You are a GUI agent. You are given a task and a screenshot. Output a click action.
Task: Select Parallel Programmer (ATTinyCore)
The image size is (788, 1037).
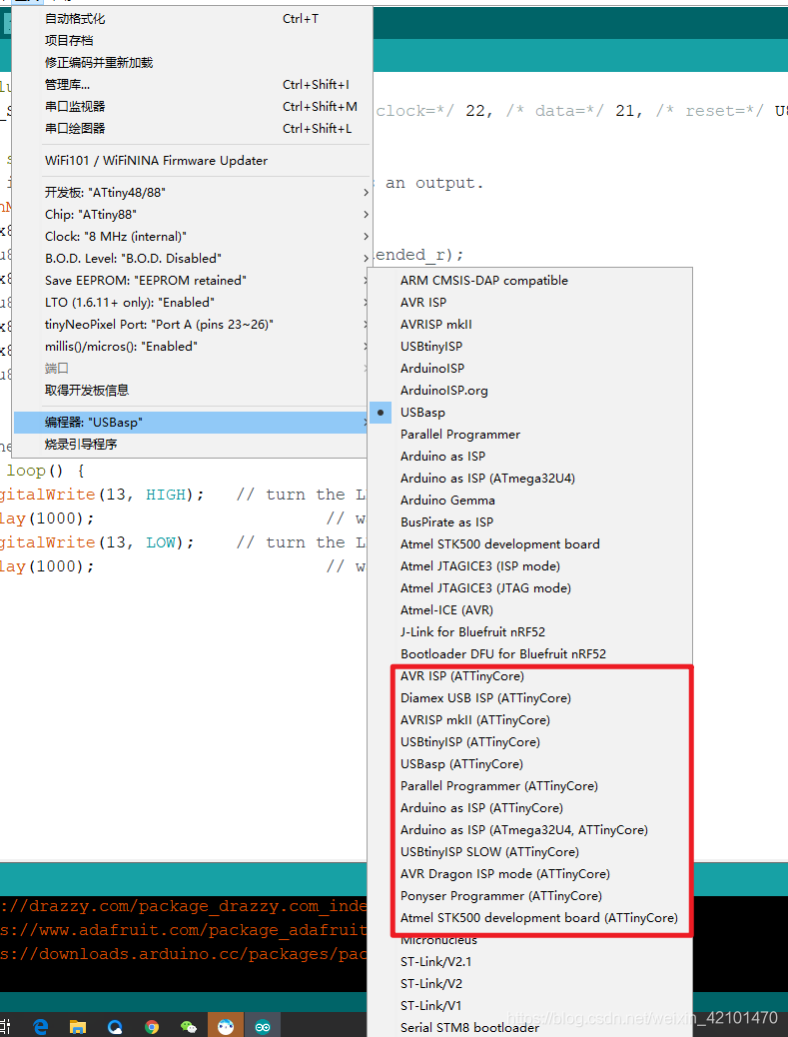click(x=531, y=785)
